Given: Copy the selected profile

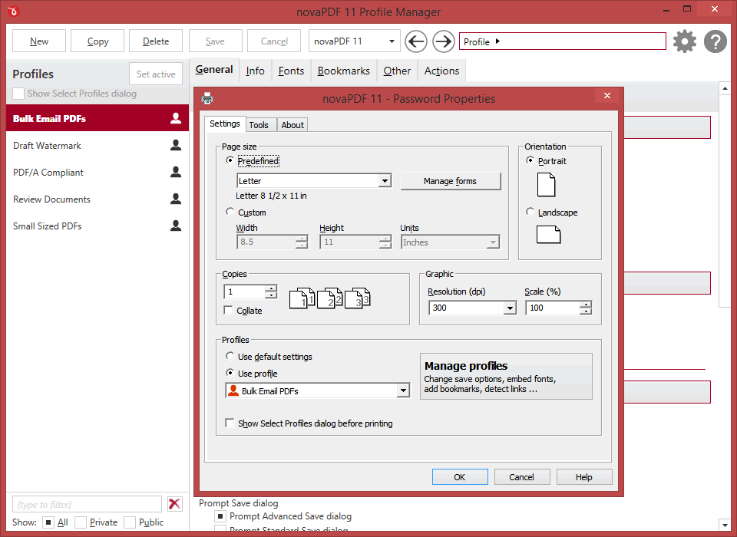Looking at the screenshot, I should (97, 41).
